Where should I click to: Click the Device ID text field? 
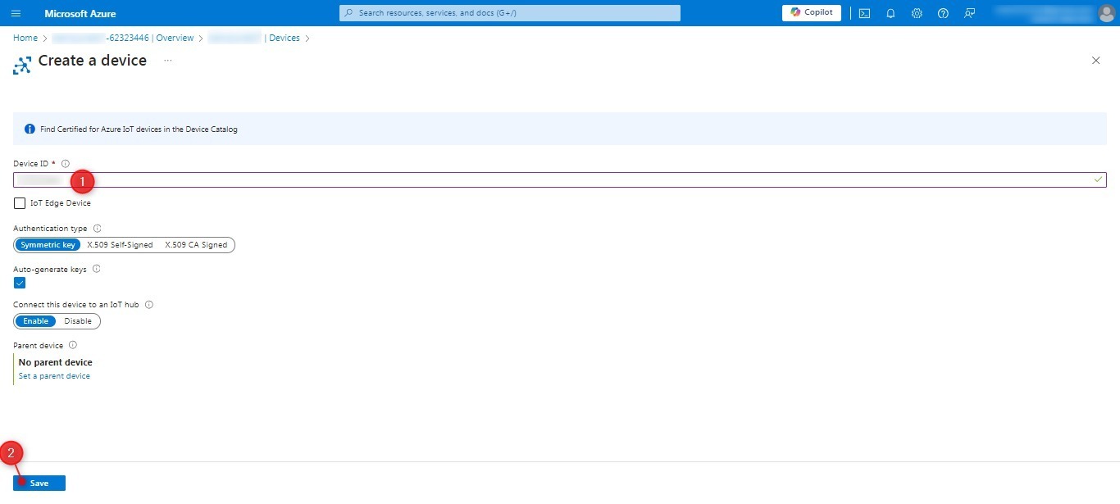(560, 179)
